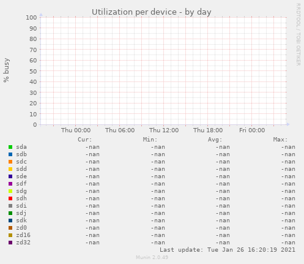Click zd32's Max -nan value
This screenshot has height=264, width=304.
tap(288, 243)
